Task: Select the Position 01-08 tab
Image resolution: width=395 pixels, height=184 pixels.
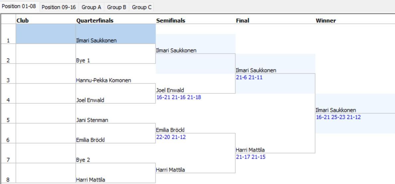Action: tap(19, 7)
